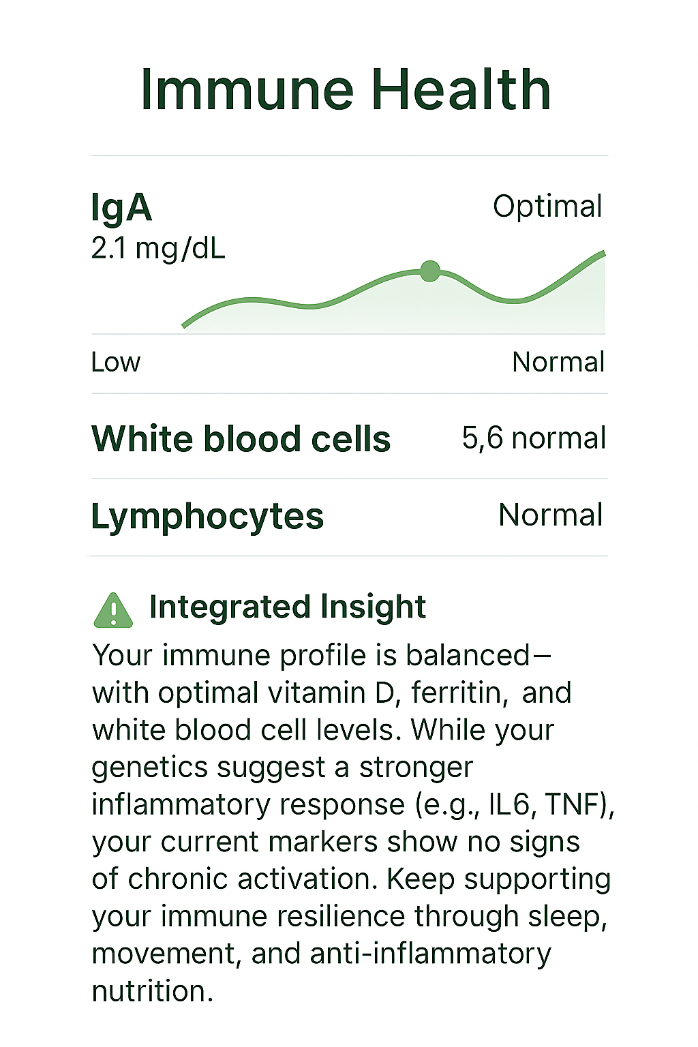This screenshot has height=1047, width=698.
Task: Select the data point dot on IgA chart
Action: click(x=430, y=271)
